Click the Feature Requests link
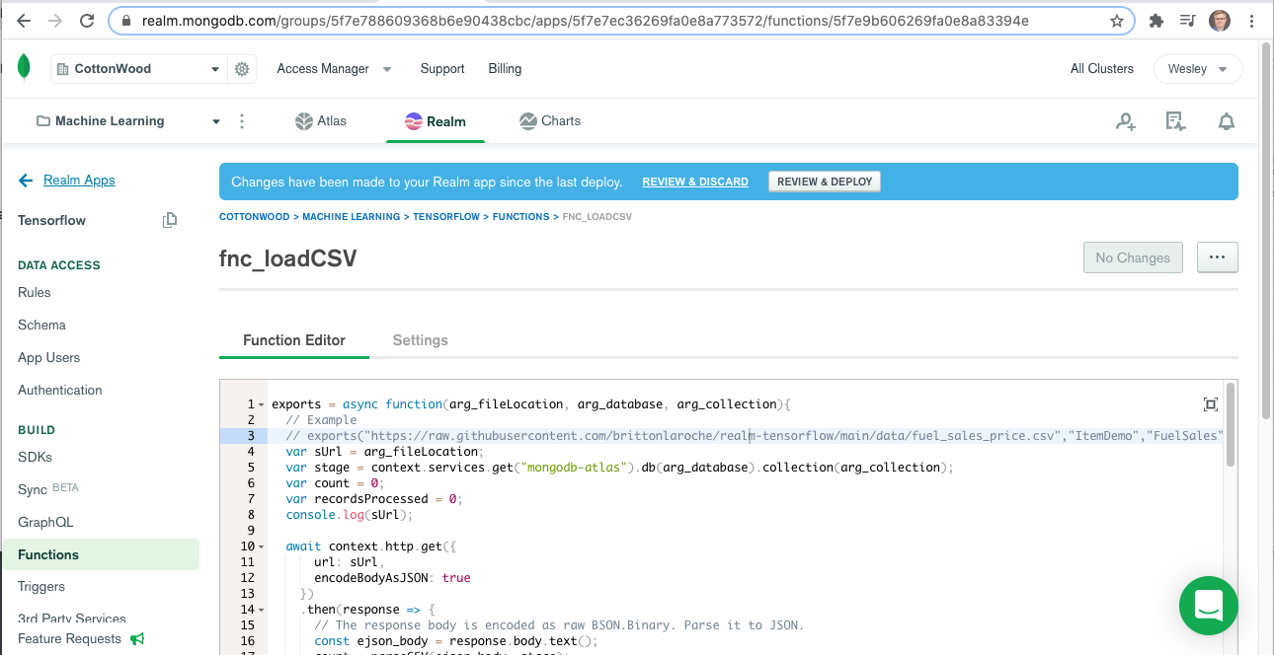Screen dimensions: 1274x655 69,639
